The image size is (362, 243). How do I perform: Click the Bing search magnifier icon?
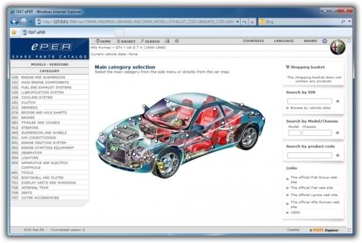click(343, 22)
